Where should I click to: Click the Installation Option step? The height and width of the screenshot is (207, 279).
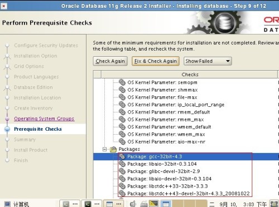pos(36,56)
